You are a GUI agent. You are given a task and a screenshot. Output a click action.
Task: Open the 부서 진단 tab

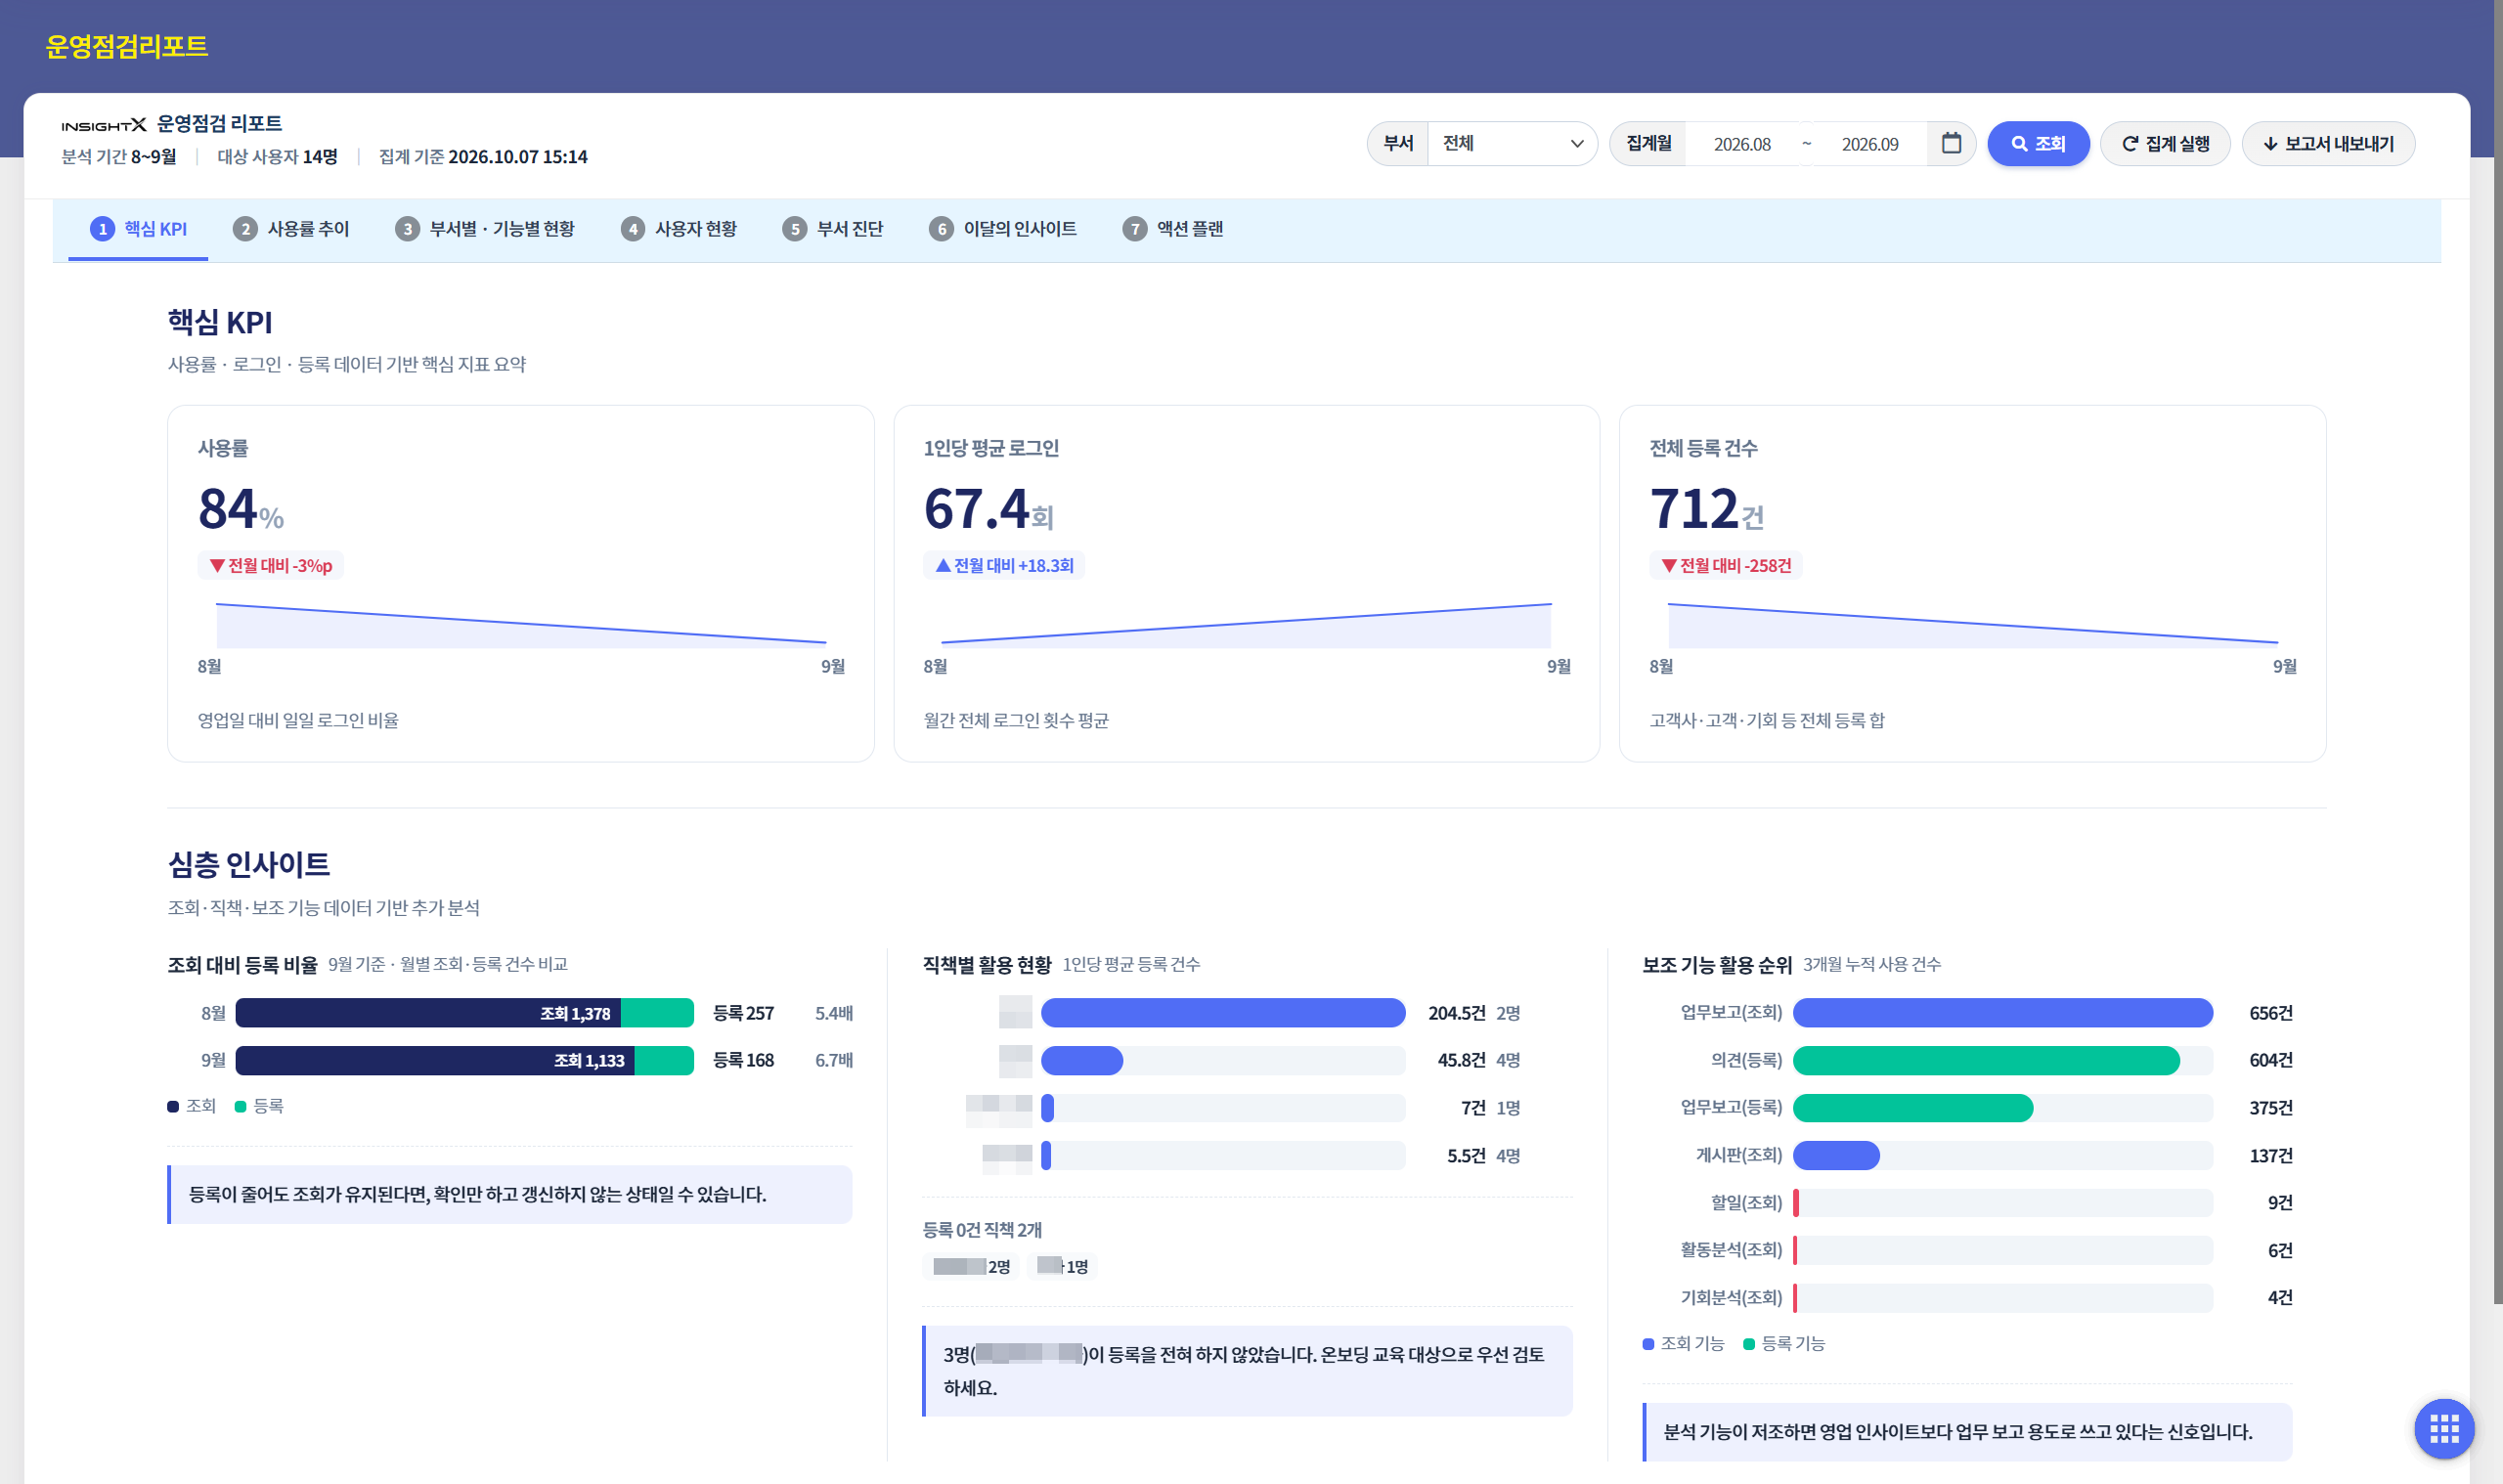pyautogui.click(x=833, y=229)
